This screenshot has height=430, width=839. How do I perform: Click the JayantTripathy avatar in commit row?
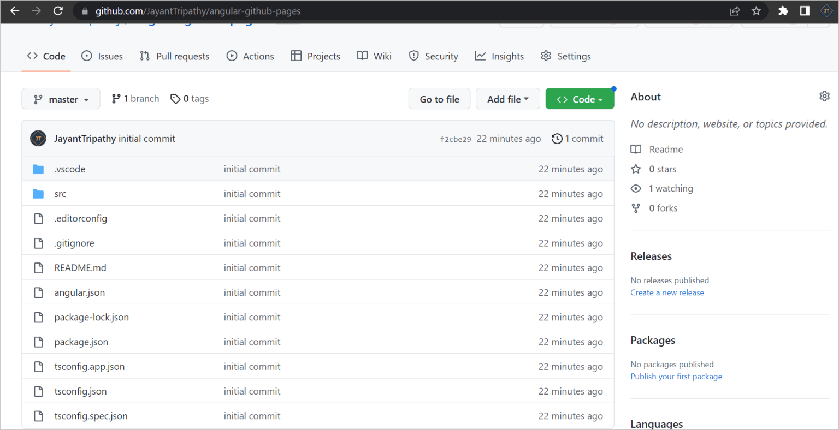[38, 139]
